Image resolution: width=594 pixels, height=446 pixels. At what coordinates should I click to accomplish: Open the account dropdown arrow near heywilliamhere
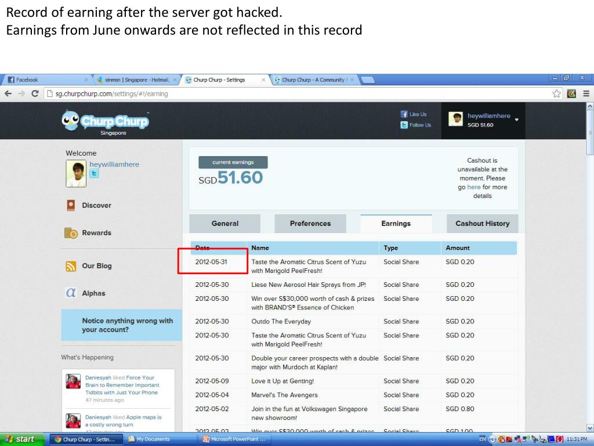[516, 120]
